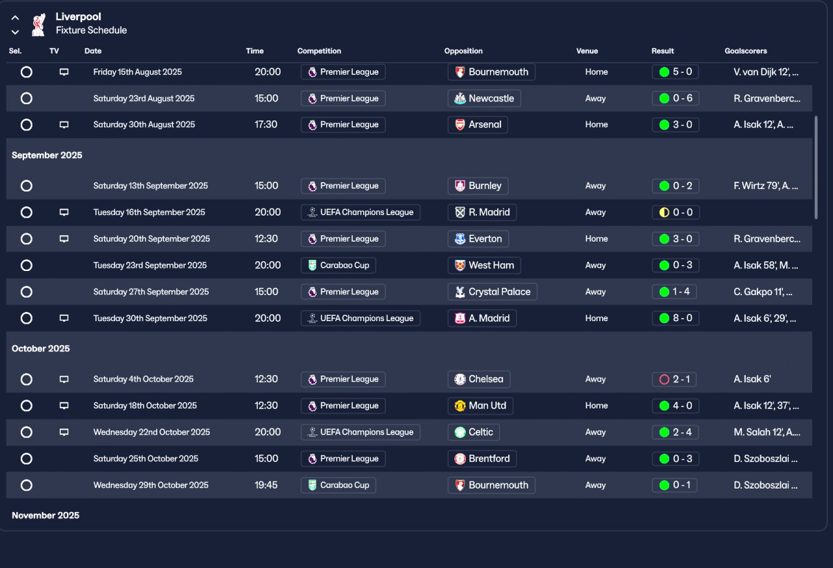Click the Venue column header

[587, 51]
